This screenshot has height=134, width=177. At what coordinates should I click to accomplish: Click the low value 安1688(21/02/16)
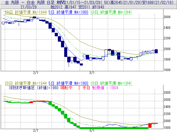(x=158, y=2)
